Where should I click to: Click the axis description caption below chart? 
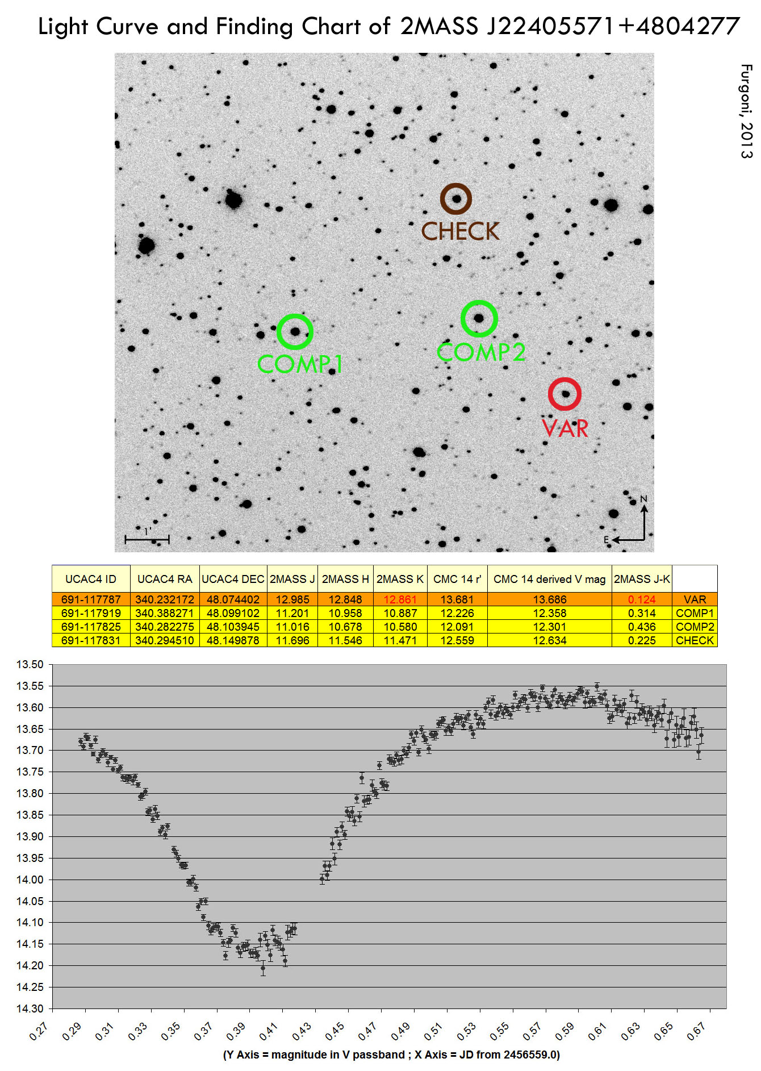coord(391,1055)
